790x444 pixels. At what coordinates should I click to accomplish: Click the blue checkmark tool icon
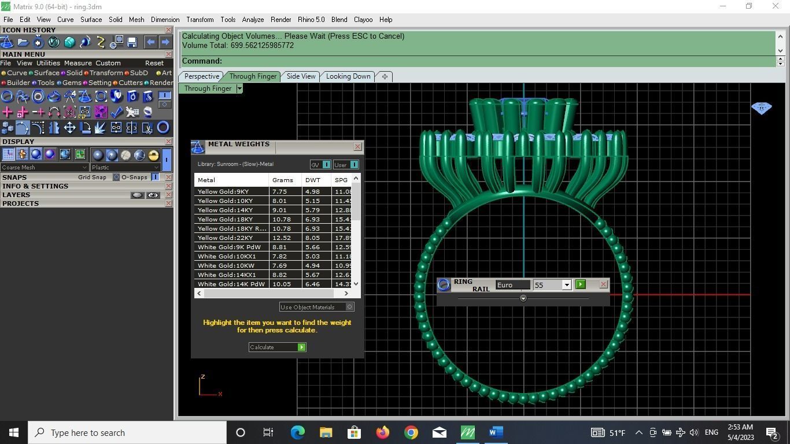click(116, 112)
